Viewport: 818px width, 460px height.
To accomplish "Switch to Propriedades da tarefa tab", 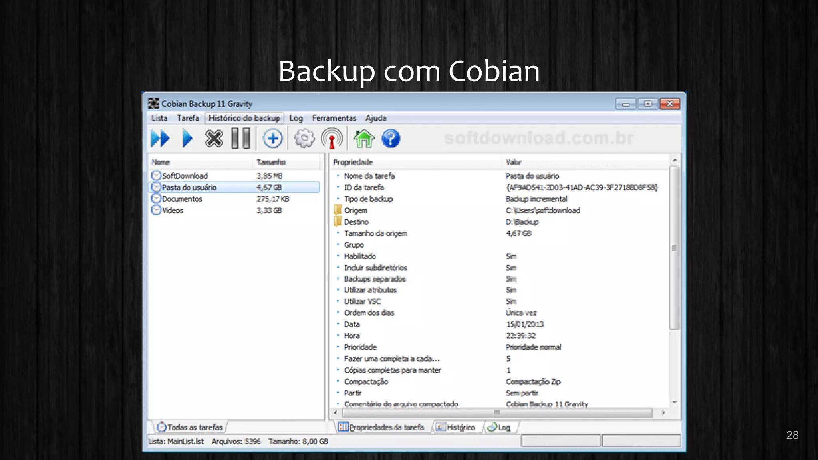I will (x=381, y=427).
